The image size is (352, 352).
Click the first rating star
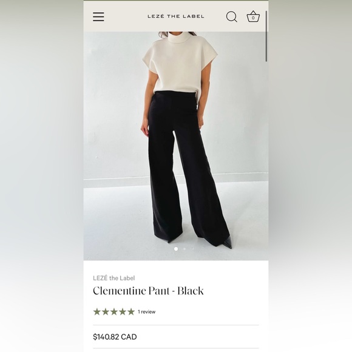[x=96, y=311]
